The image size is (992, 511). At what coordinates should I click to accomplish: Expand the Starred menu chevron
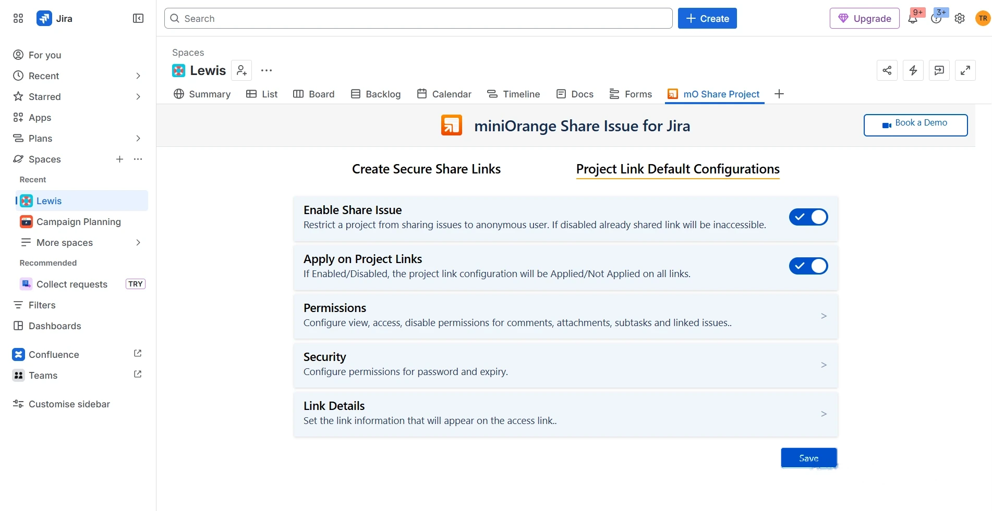pyautogui.click(x=138, y=96)
